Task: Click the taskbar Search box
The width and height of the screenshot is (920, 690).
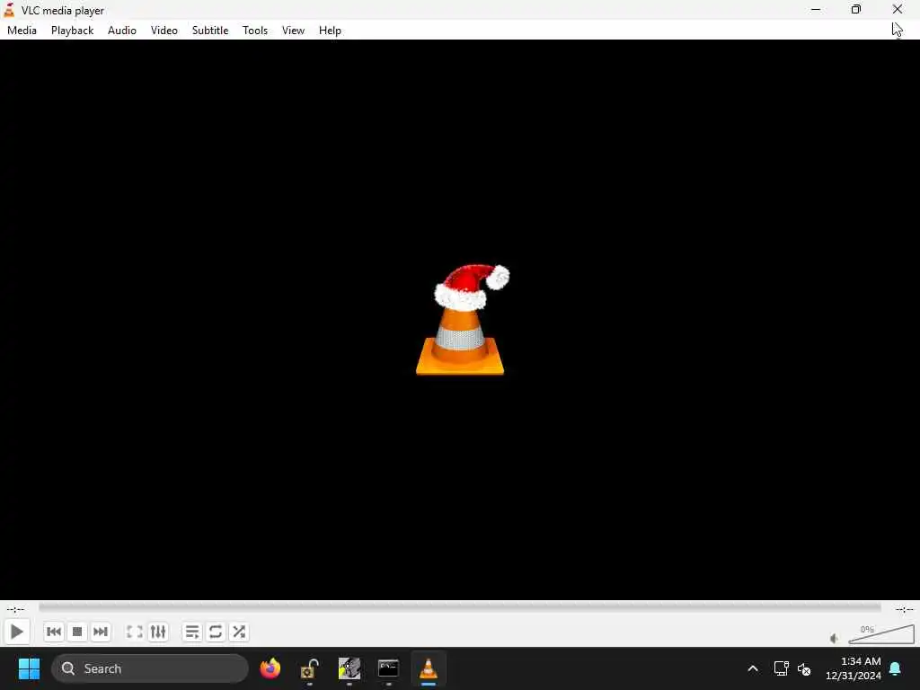Action: pyautogui.click(x=150, y=668)
